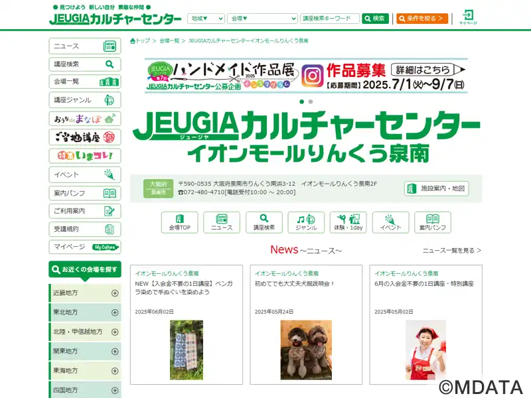Click the woman in red apron thumbnail
Screen dimensions: 531x398
(425, 350)
